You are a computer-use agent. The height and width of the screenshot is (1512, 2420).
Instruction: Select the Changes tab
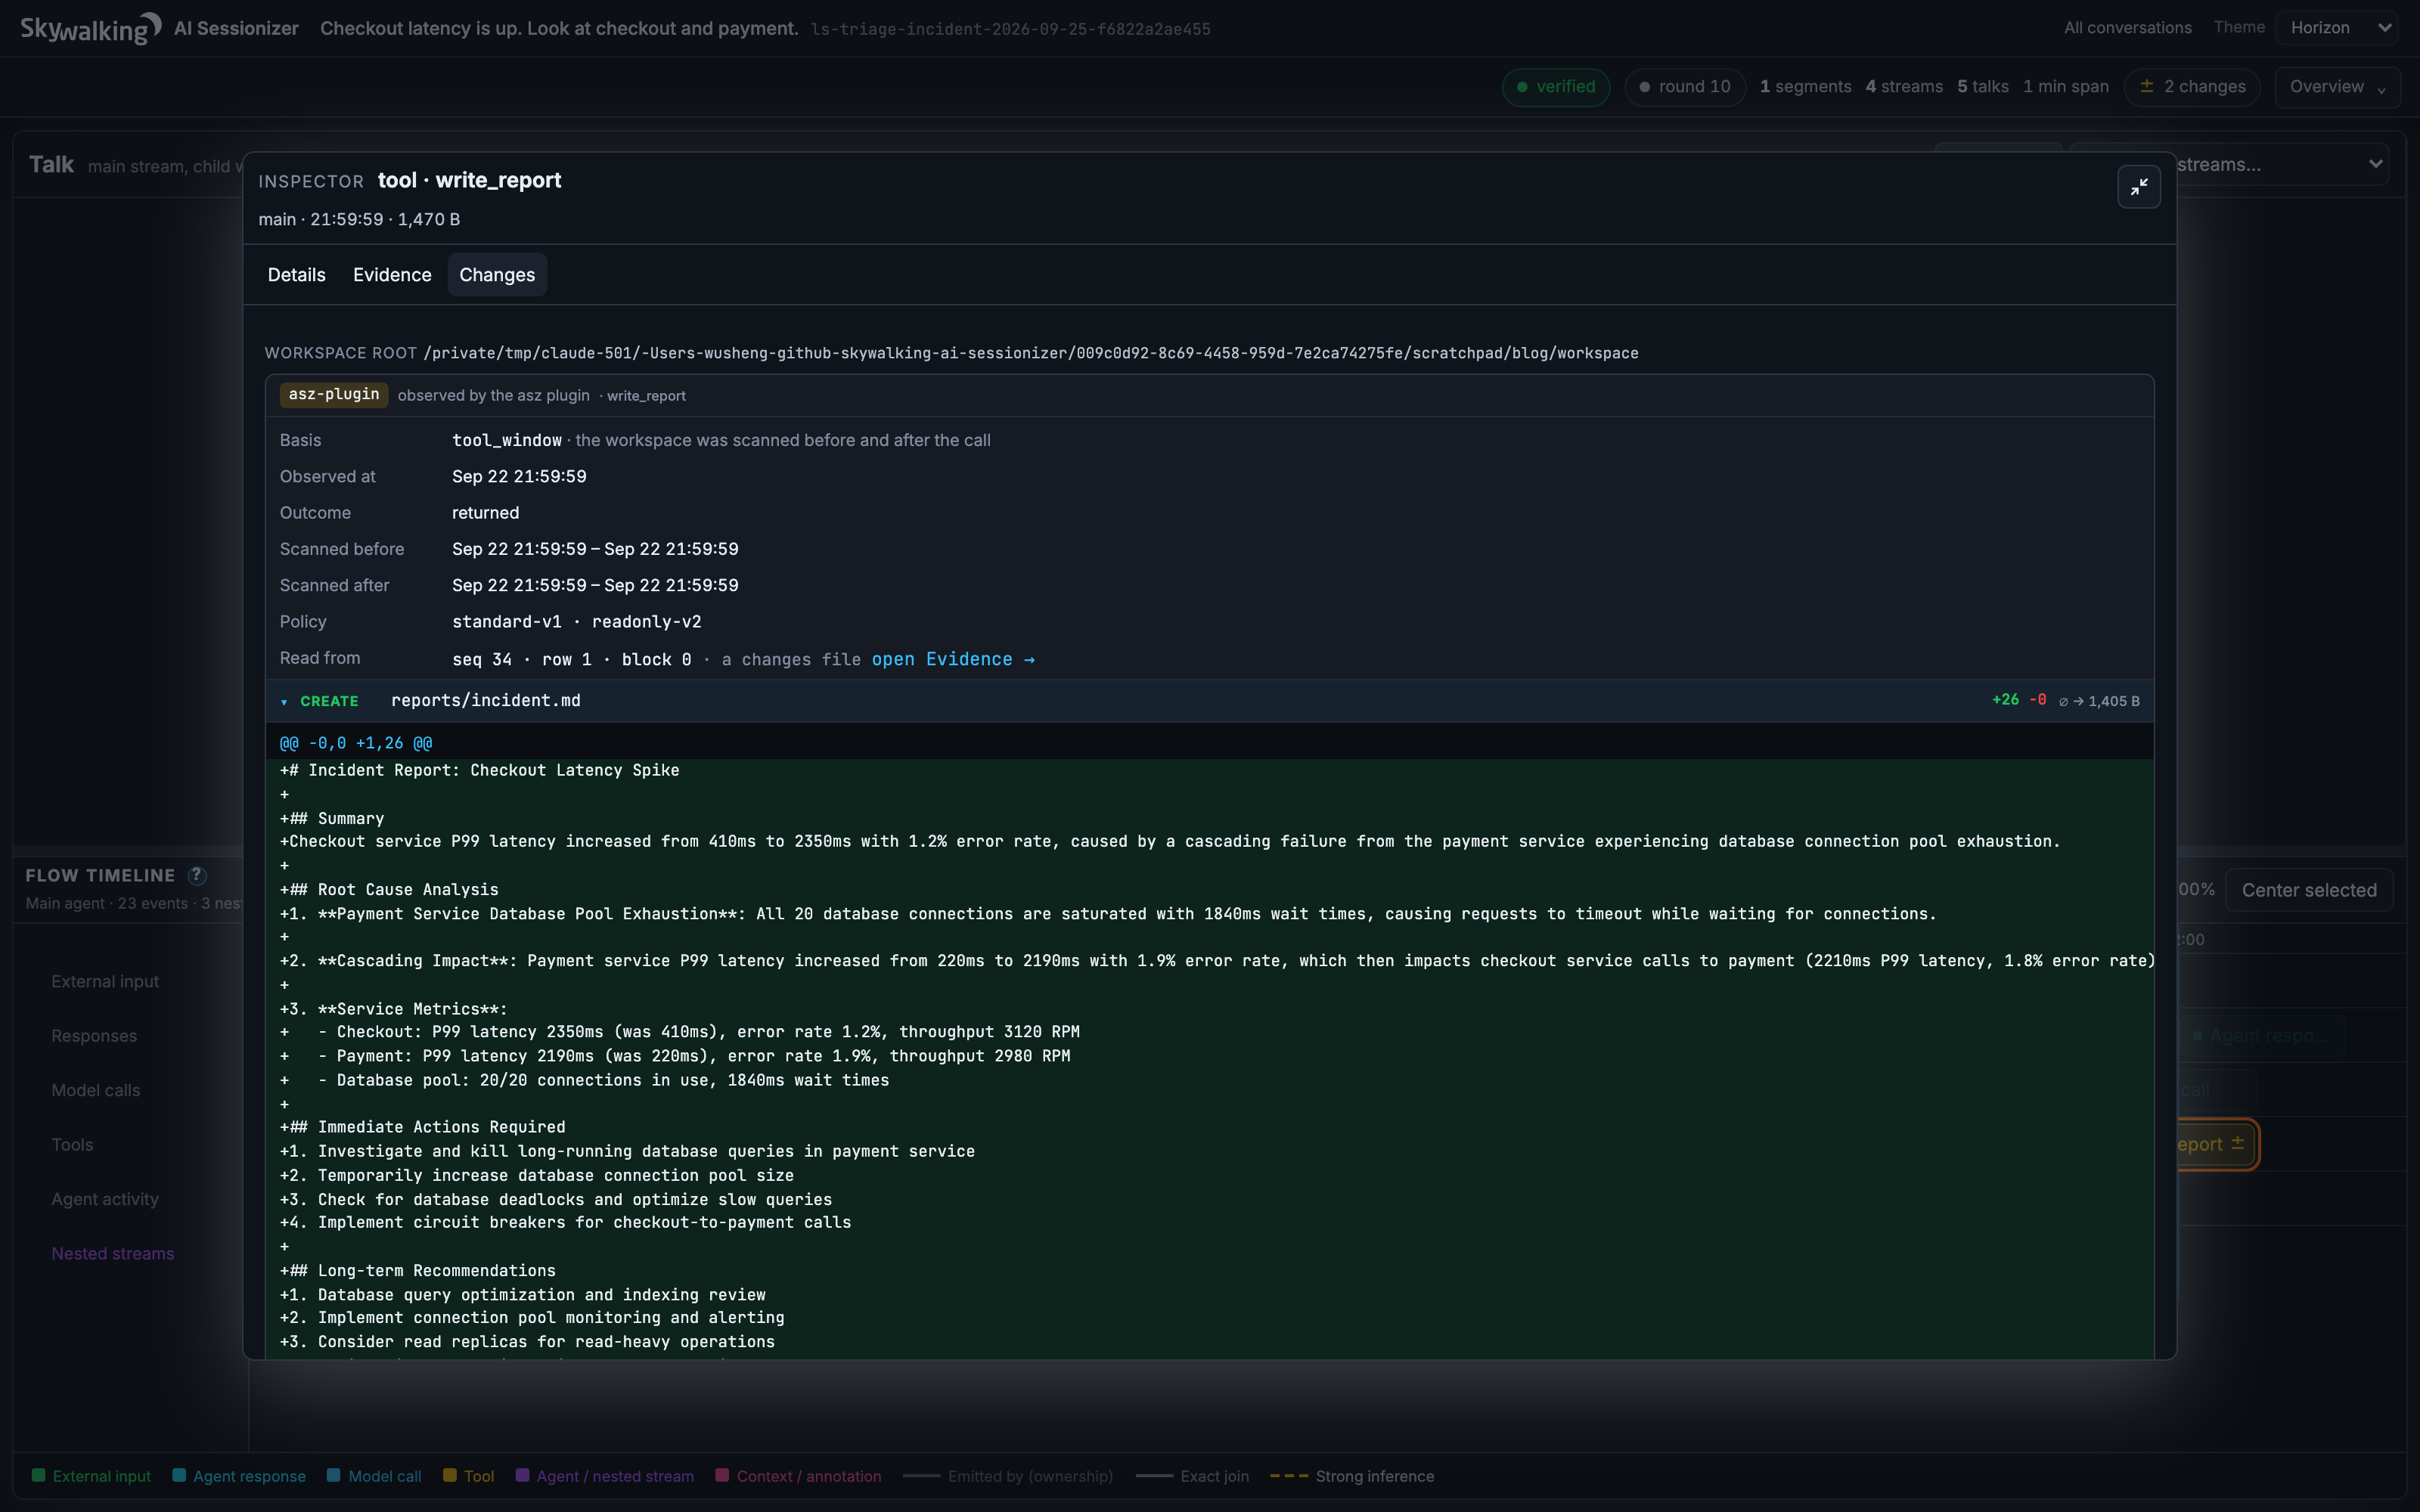coord(497,275)
